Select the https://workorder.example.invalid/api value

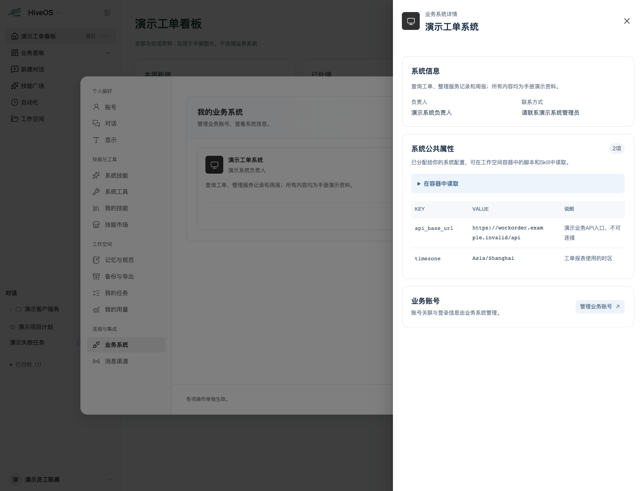pos(508,233)
